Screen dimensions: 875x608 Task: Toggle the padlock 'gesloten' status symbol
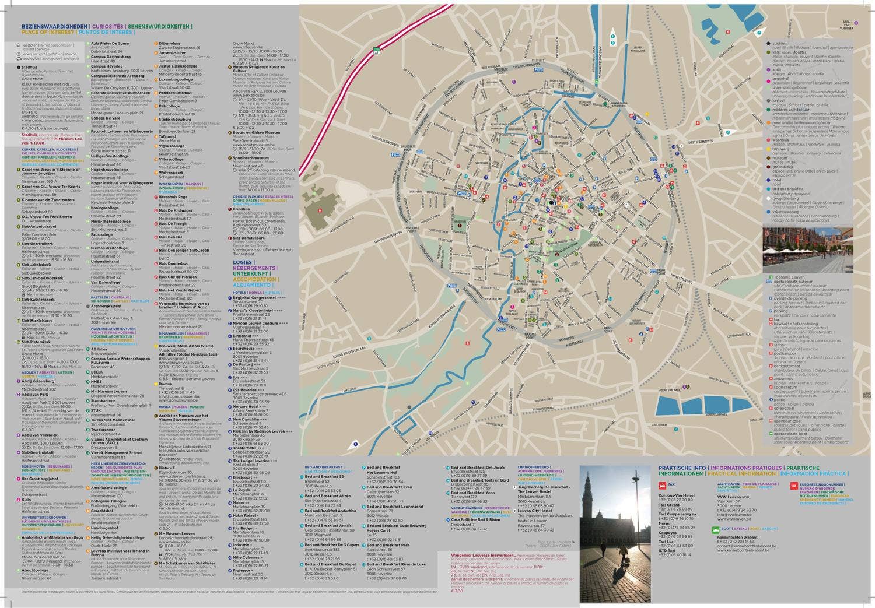[x=19, y=45]
